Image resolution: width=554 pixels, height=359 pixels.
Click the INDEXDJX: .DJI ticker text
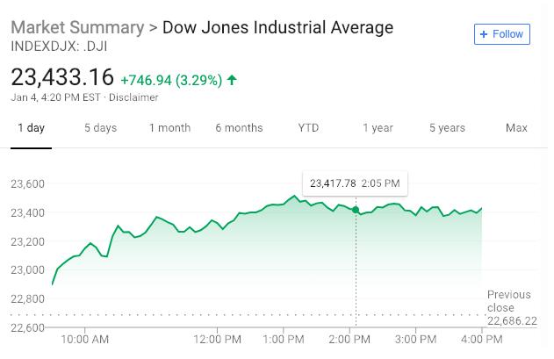tap(58, 45)
